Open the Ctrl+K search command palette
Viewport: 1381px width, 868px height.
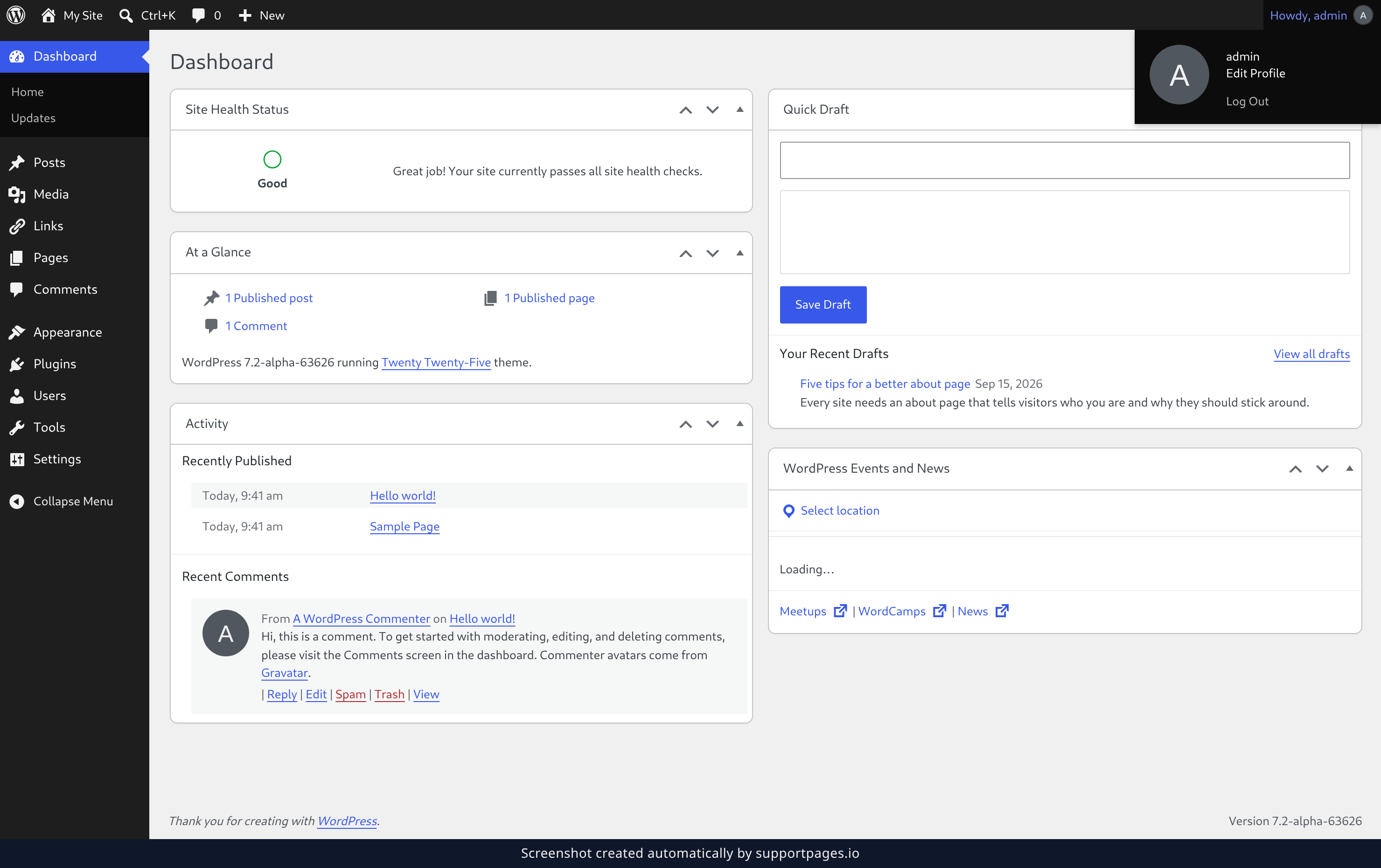(x=147, y=15)
